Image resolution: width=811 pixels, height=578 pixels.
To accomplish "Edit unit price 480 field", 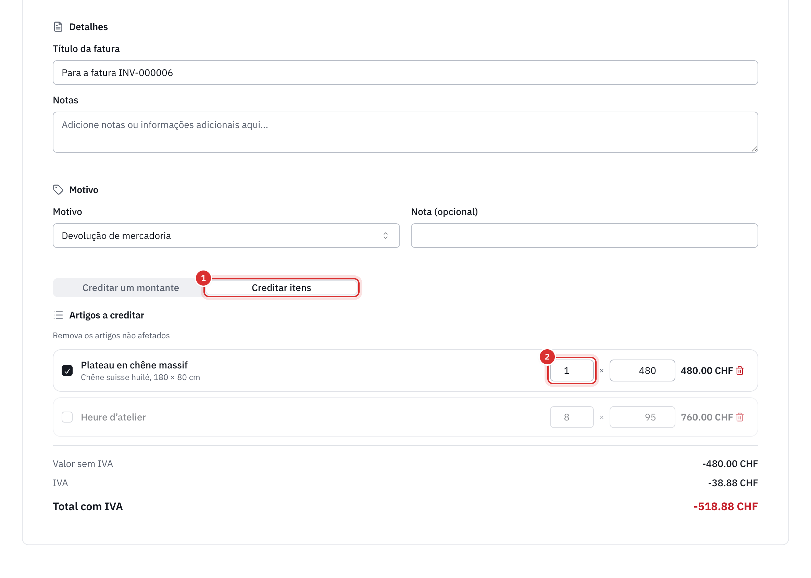I will pyautogui.click(x=642, y=371).
